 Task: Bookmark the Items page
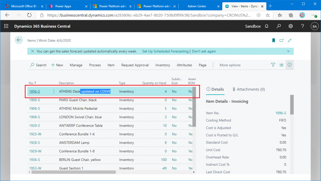click(x=273, y=41)
